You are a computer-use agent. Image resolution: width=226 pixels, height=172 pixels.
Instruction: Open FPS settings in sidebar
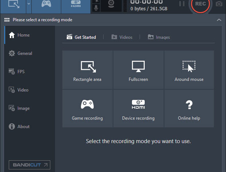(30, 72)
